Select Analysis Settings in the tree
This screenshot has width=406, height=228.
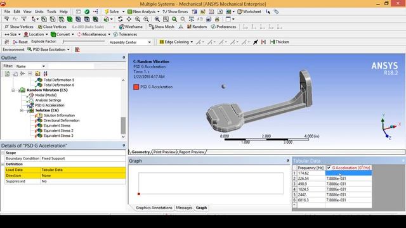pos(48,100)
